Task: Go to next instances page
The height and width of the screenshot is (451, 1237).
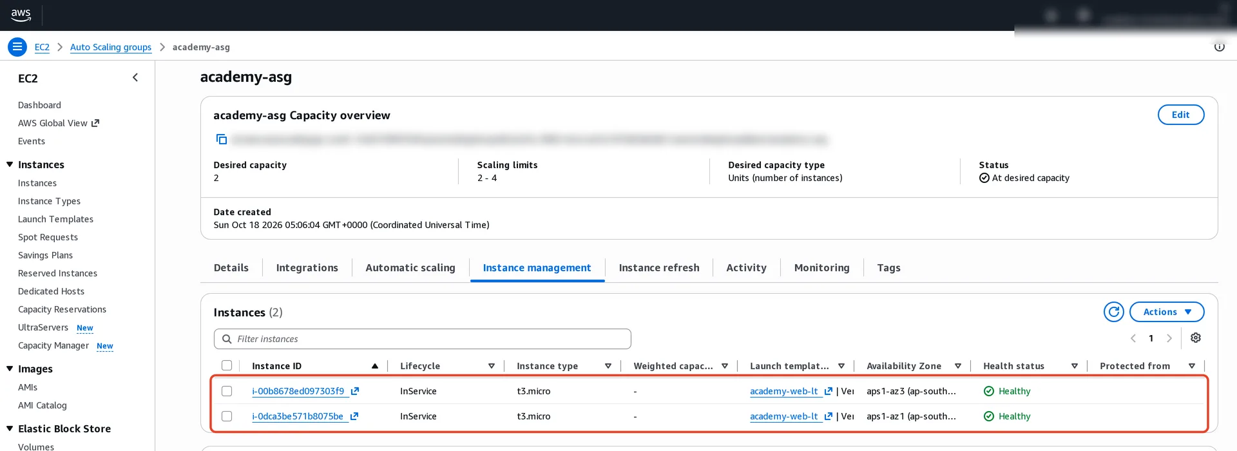Action: [1169, 338]
